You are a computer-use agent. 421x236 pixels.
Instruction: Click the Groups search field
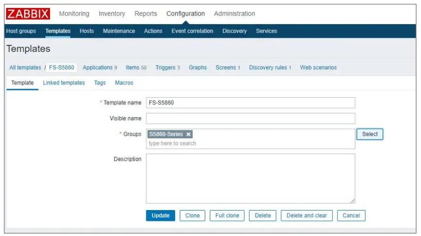251,143
